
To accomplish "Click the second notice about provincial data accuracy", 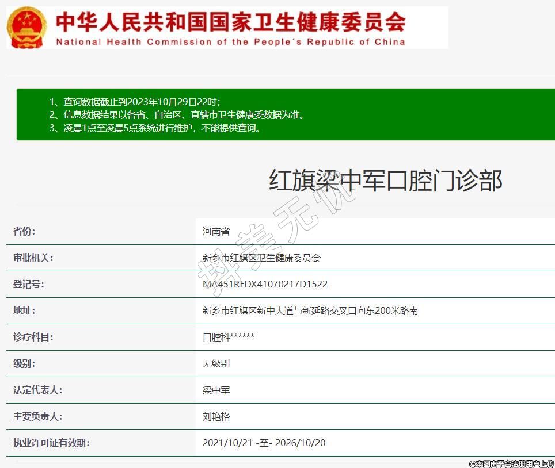I will tap(176, 114).
